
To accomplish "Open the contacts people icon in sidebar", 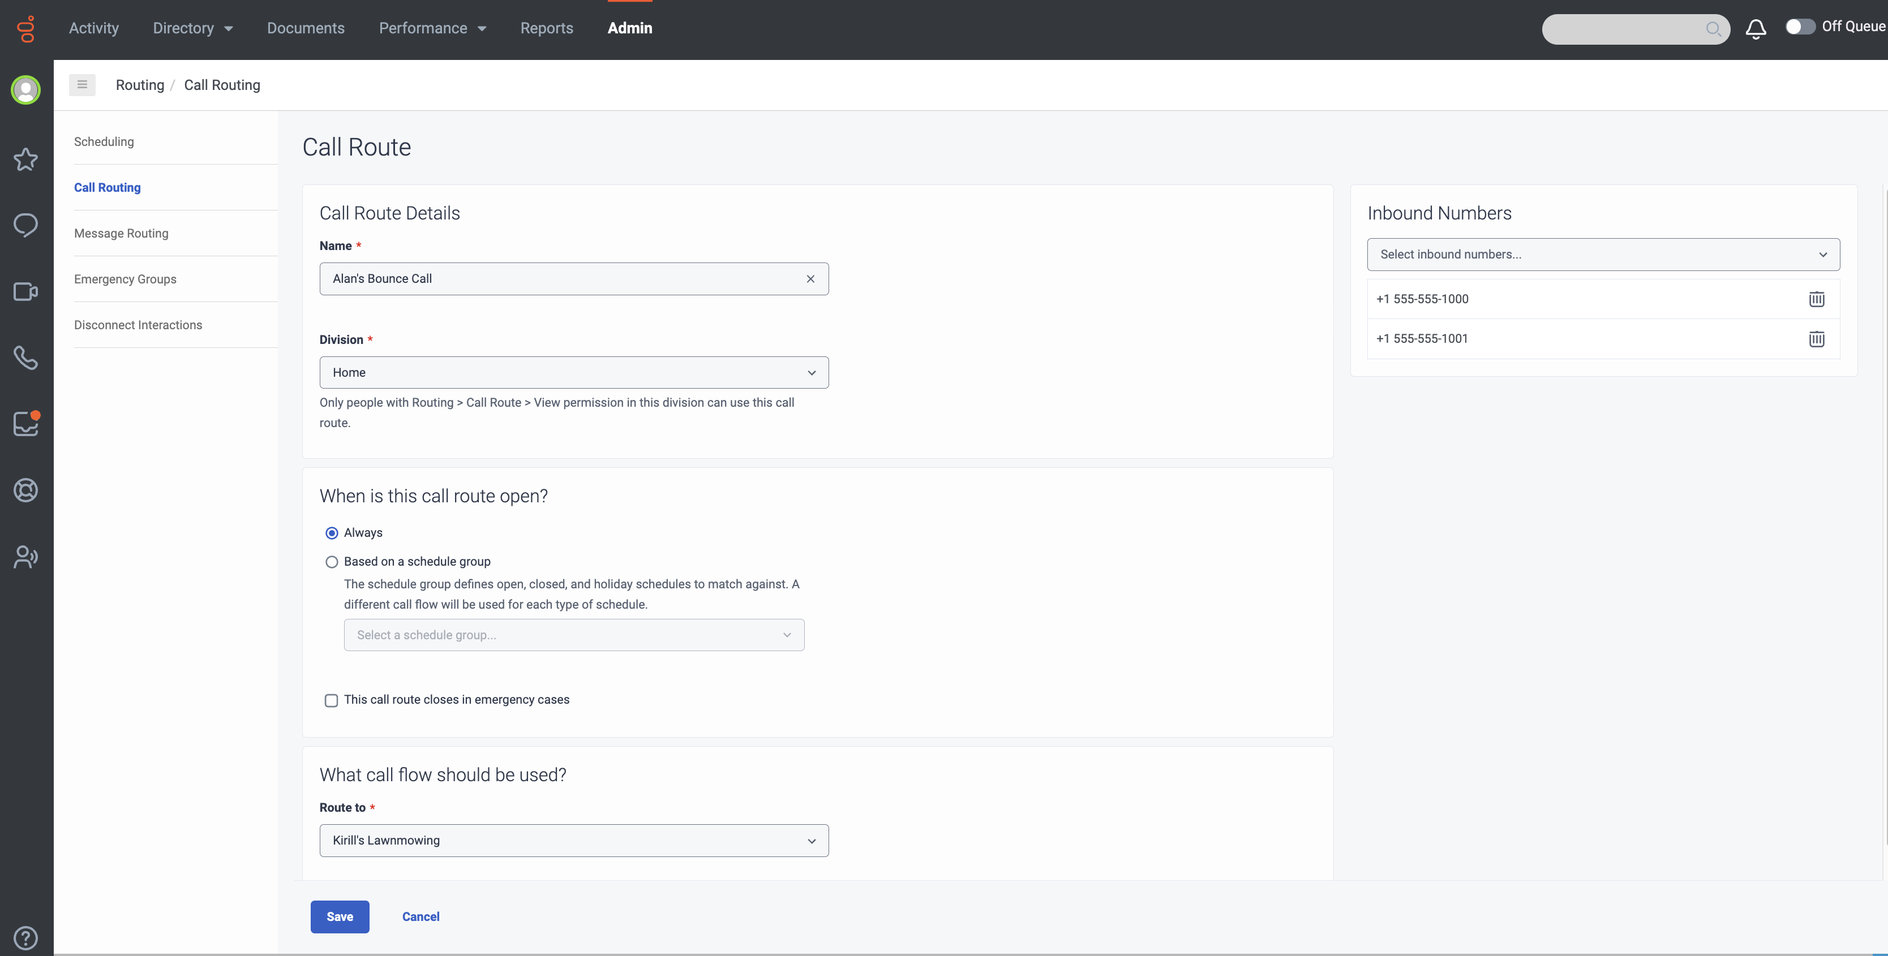I will click(x=25, y=556).
